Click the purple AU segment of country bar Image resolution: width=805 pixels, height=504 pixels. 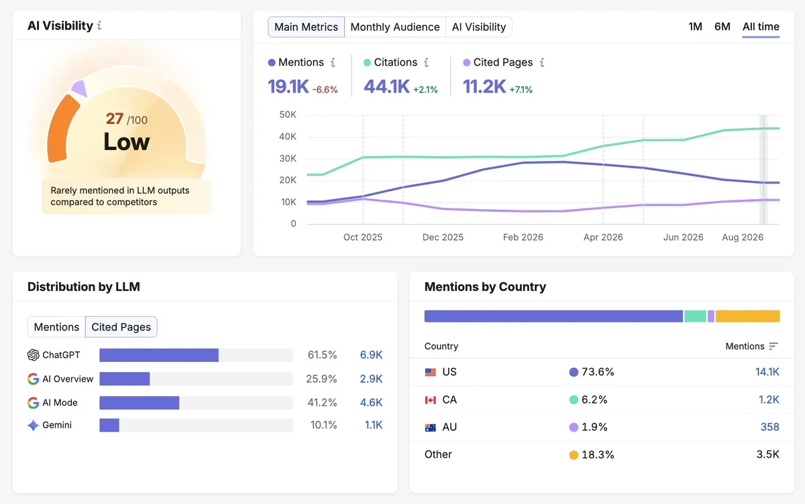[x=711, y=316]
